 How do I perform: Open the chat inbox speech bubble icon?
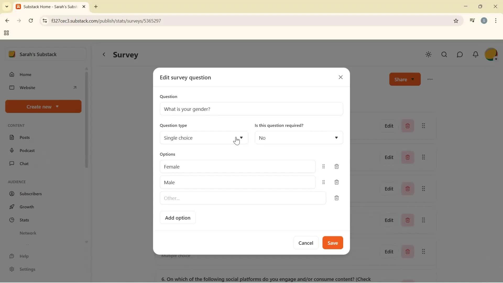(x=460, y=55)
